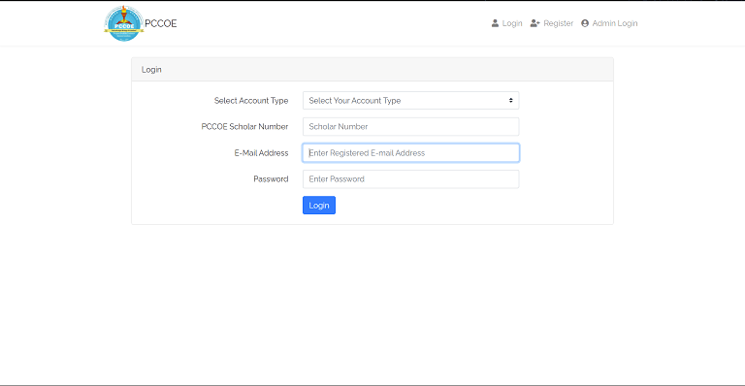
Task: Open the Admin Login link
Action: 615,23
